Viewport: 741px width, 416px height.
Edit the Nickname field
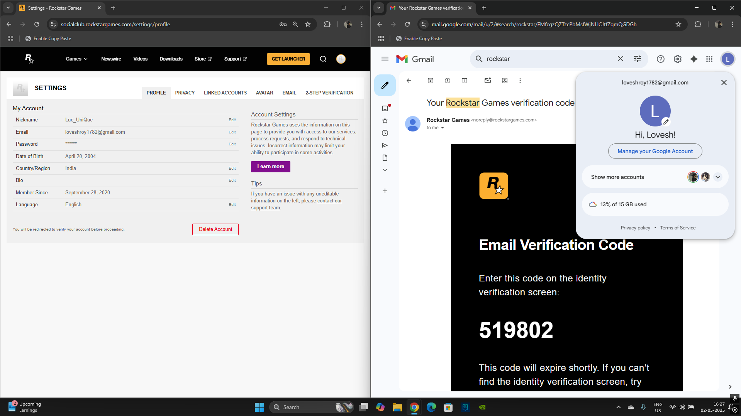click(232, 120)
